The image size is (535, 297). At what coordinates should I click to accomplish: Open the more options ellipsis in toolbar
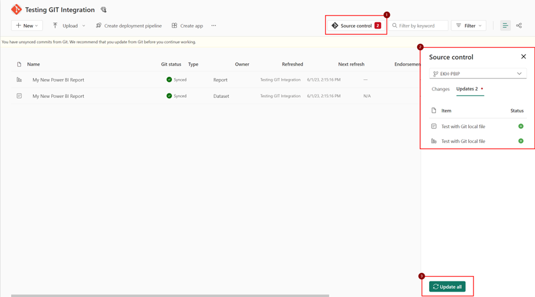coord(213,26)
